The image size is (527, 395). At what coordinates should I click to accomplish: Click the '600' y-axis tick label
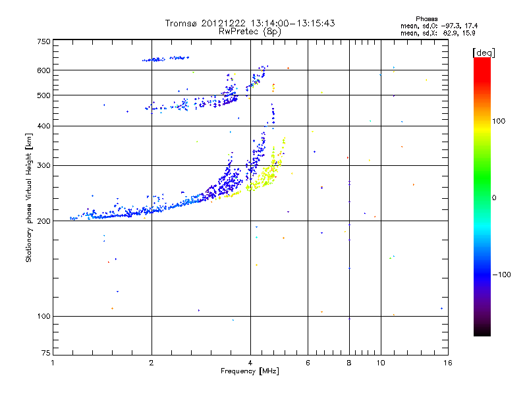[x=43, y=70]
